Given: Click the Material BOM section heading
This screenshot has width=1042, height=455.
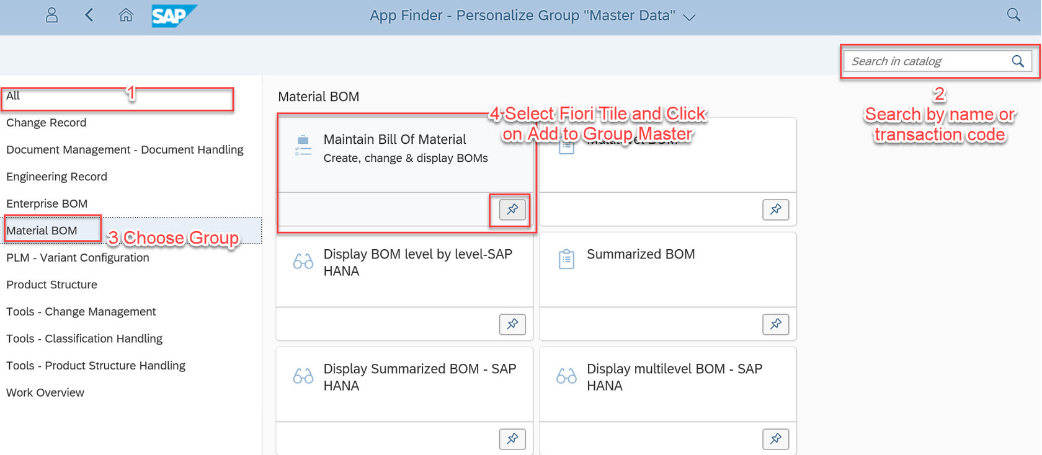Looking at the screenshot, I should [318, 97].
